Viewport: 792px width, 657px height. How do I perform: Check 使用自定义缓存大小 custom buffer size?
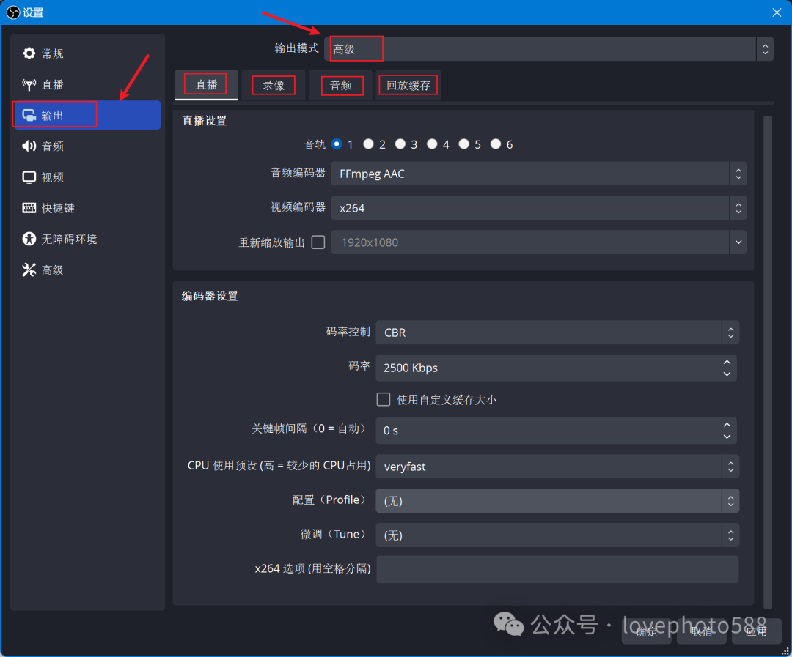[383, 399]
